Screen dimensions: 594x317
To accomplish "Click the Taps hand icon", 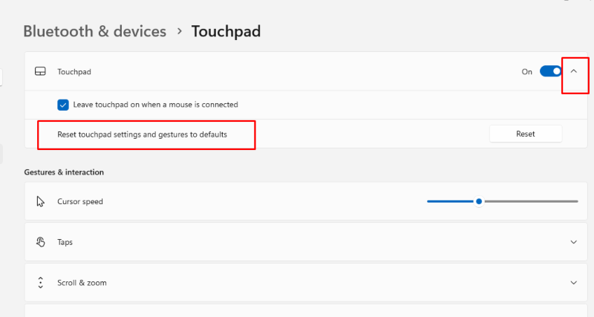I will (x=41, y=242).
